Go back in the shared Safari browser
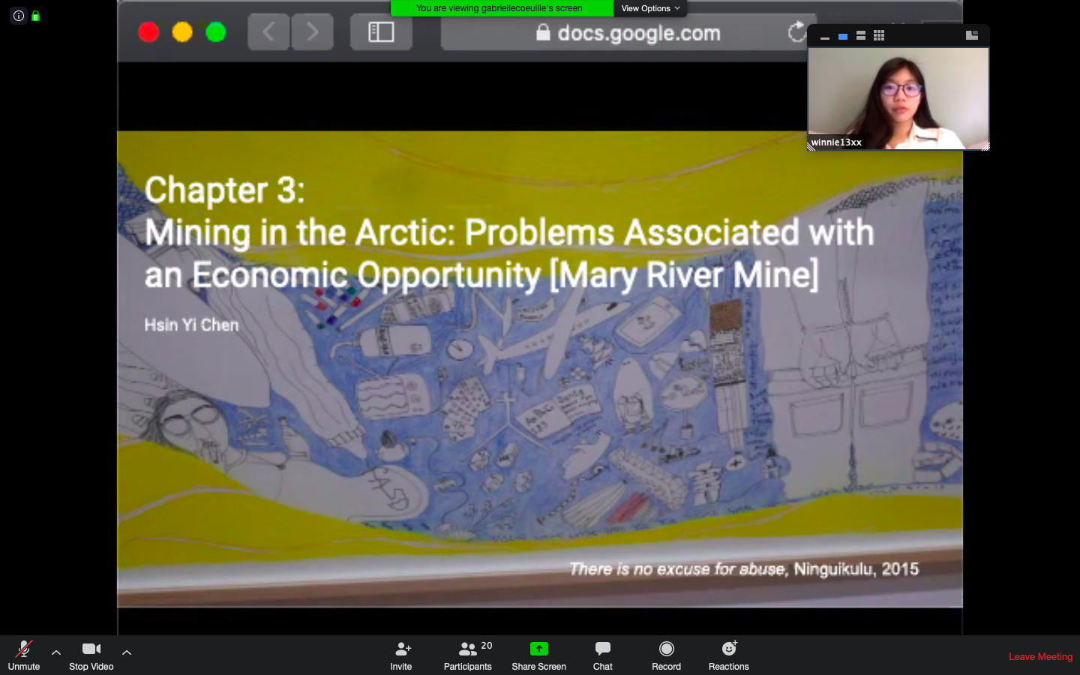Screen dimensions: 1080x675 (268, 32)
